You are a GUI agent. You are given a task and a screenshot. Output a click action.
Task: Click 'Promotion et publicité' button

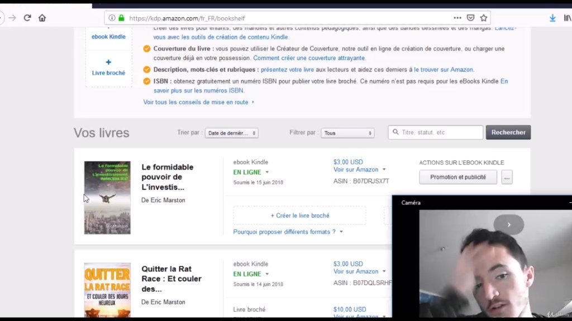tap(458, 177)
